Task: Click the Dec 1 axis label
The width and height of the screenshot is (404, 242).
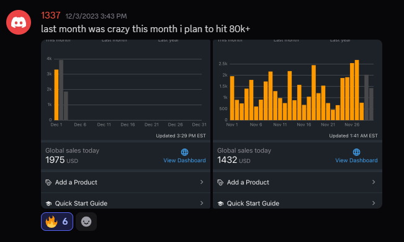Action: (56, 124)
